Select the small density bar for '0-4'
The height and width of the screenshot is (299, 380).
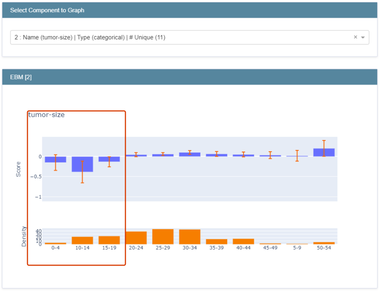point(55,243)
